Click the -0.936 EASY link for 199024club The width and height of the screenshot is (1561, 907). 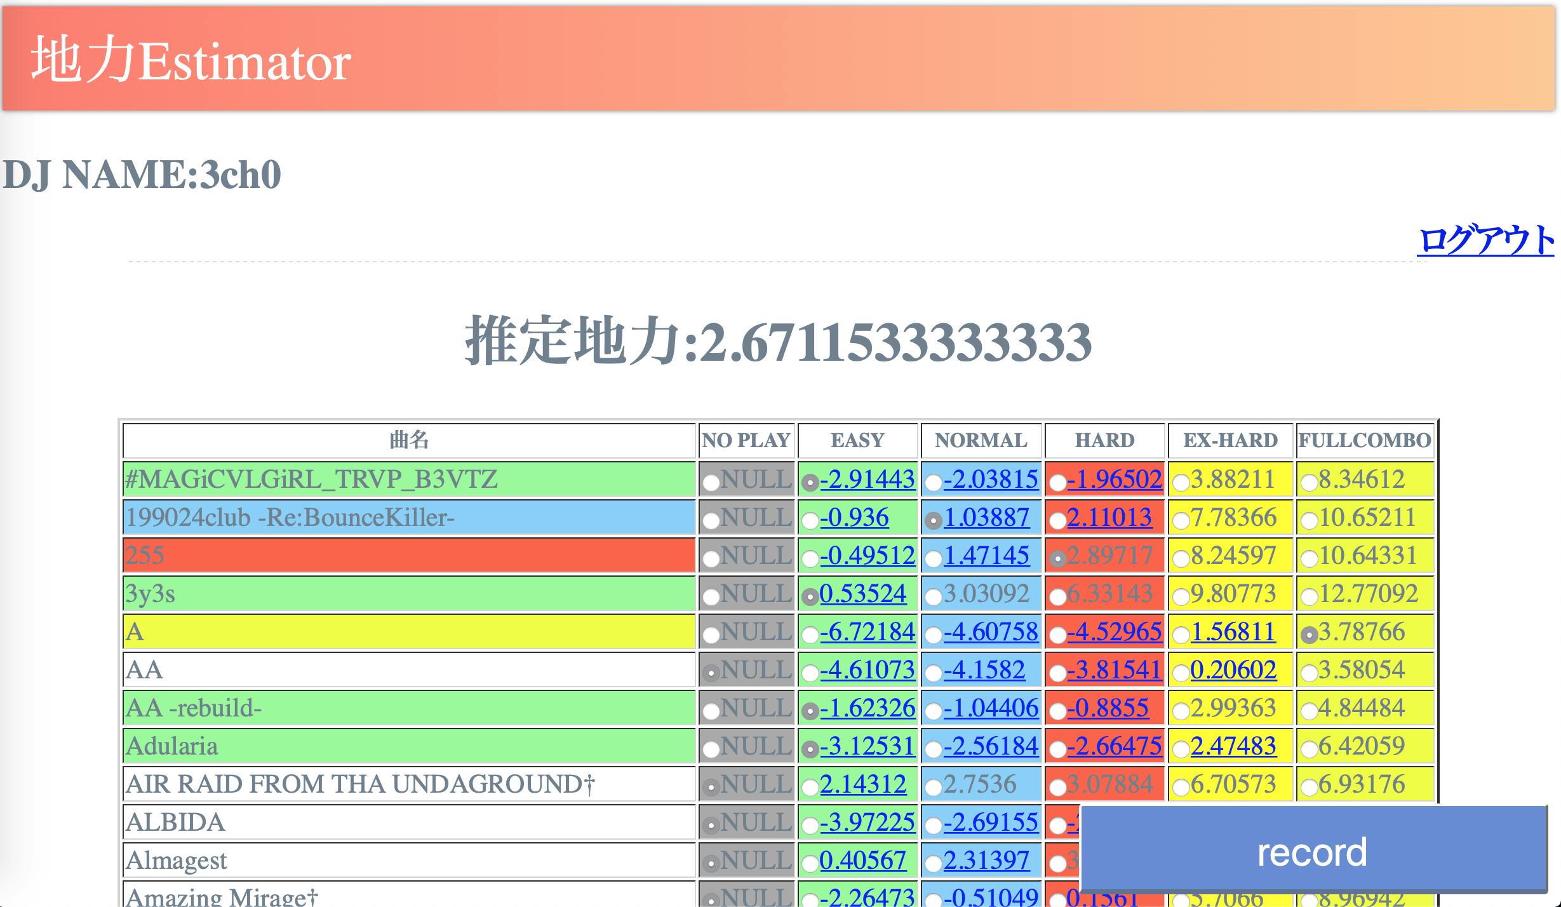(854, 519)
